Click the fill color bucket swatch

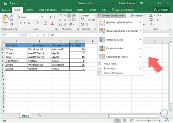(46, 23)
